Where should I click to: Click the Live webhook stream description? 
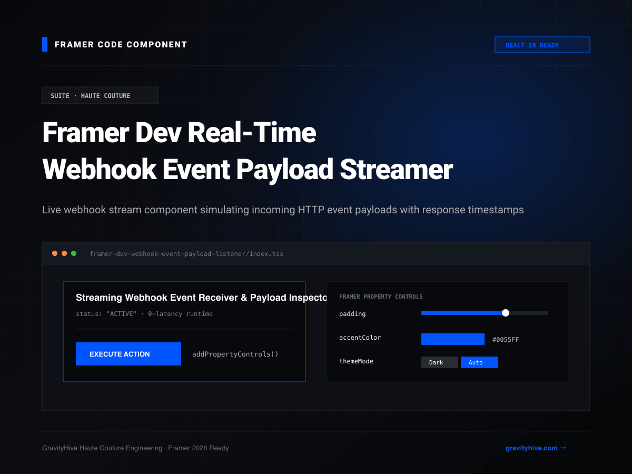pos(283,210)
